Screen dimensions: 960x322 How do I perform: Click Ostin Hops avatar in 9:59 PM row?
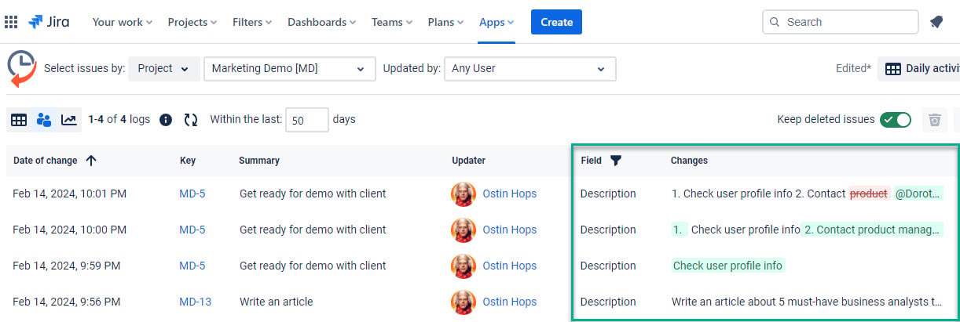464,266
